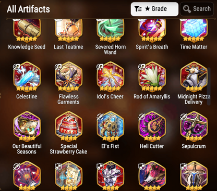217x191 pixels.
Task: Select the Celestine artifact icon
Action: point(27,77)
